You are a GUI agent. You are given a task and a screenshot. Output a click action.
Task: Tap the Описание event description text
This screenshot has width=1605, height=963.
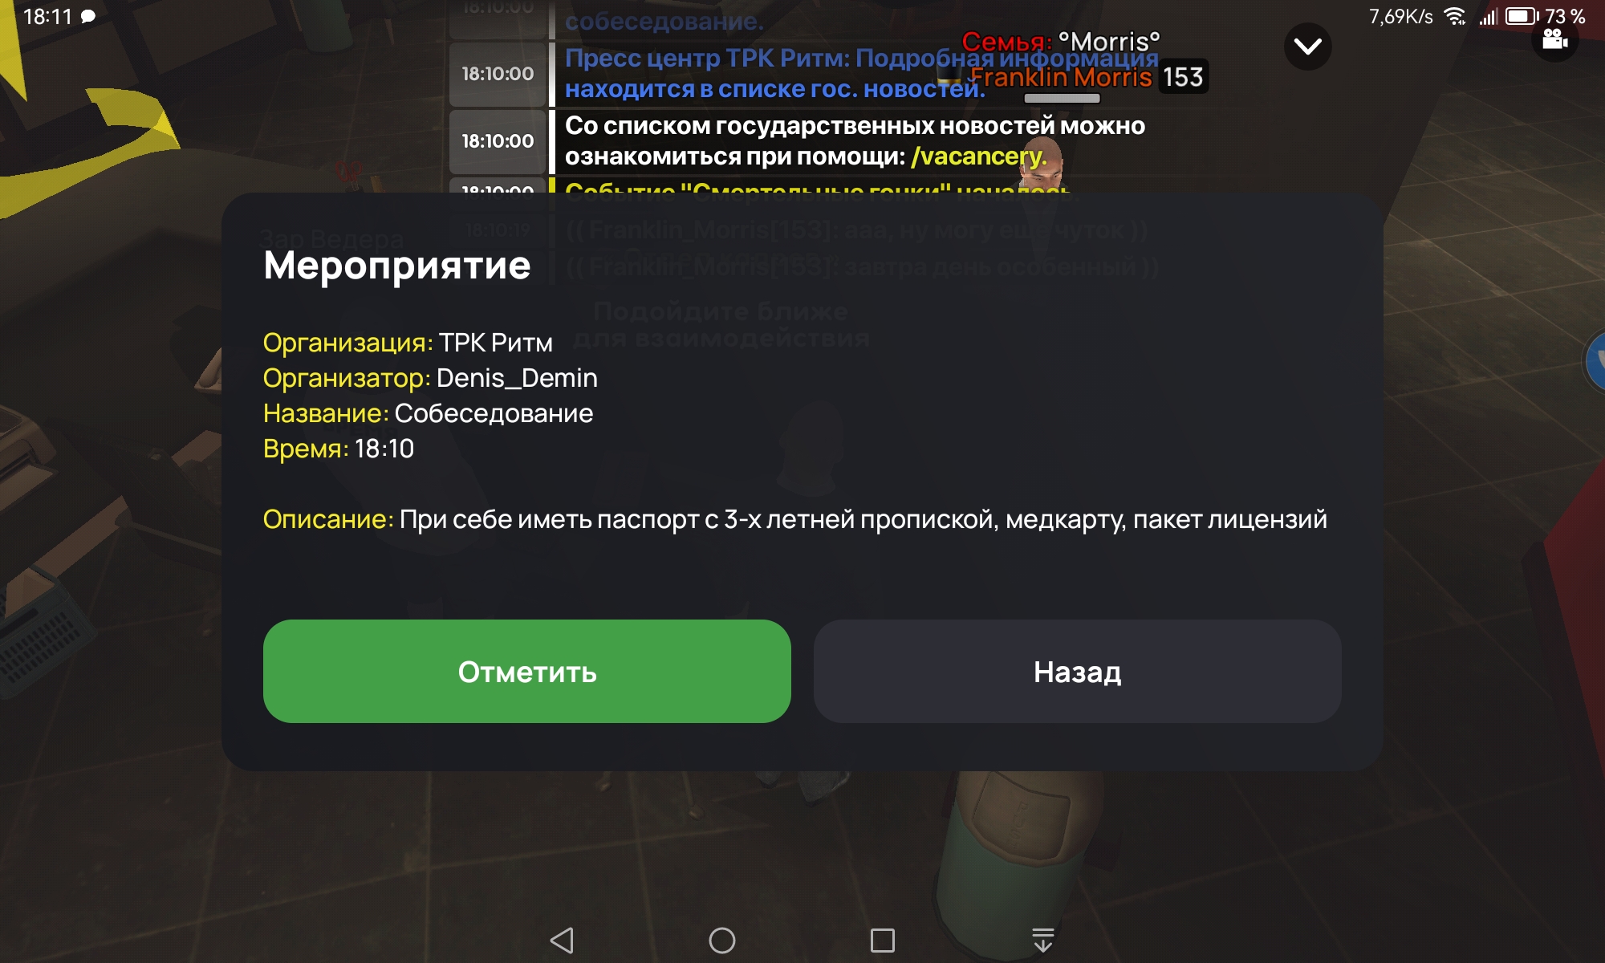coord(795,519)
